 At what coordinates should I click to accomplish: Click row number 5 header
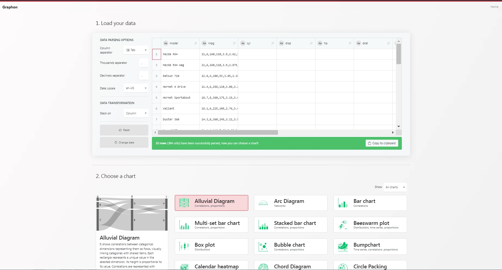coord(157,98)
